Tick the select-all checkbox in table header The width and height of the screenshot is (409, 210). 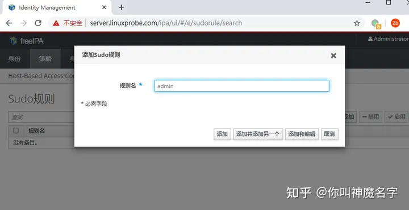click(x=16, y=130)
